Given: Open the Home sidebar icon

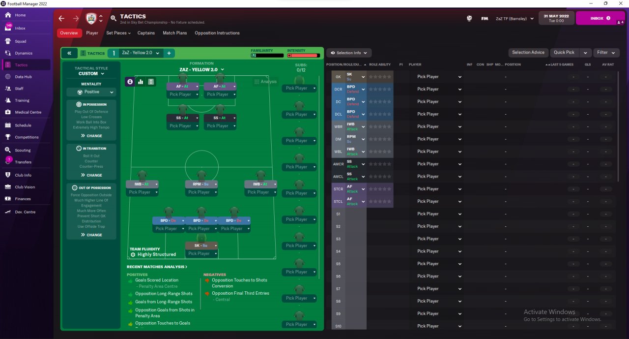Looking at the screenshot, I should tap(8, 15).
